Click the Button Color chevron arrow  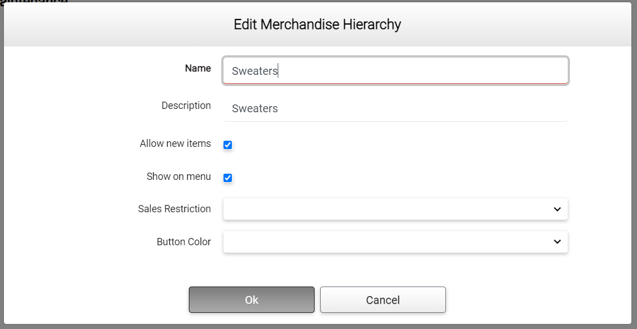pyautogui.click(x=557, y=242)
